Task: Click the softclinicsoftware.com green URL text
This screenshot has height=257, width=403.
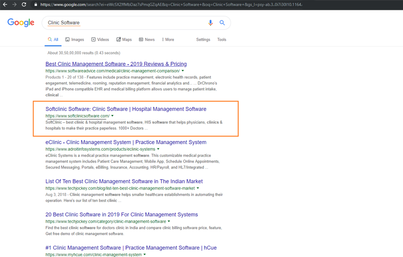Action: coord(77,116)
